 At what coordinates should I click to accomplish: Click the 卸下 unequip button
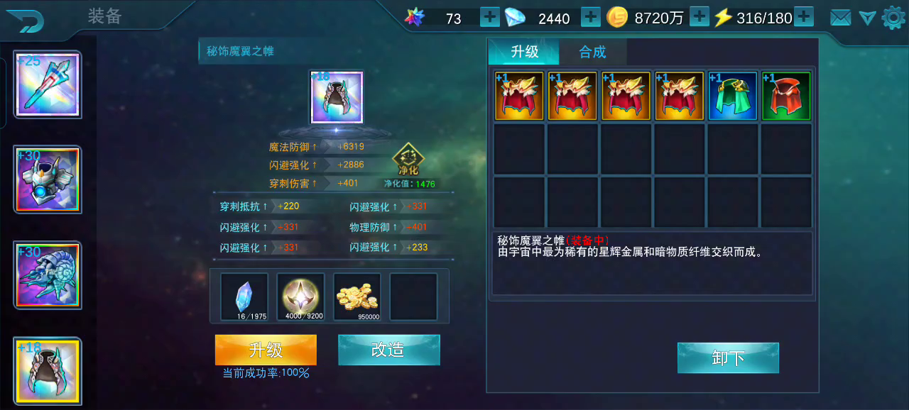(728, 358)
